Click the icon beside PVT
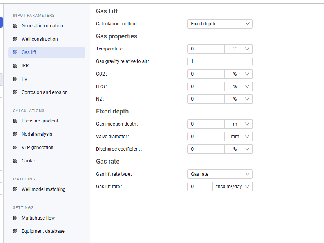Image resolution: width=324 pixels, height=243 pixels. click(x=15, y=79)
